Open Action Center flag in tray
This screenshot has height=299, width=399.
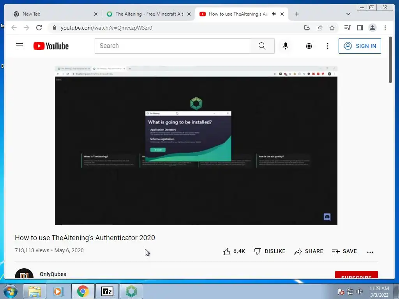pos(341,292)
